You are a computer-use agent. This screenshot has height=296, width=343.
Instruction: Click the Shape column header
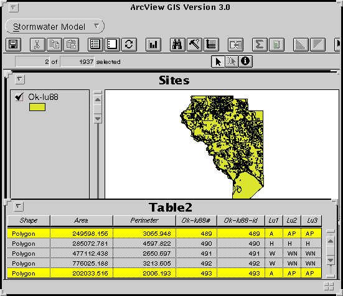29,220
